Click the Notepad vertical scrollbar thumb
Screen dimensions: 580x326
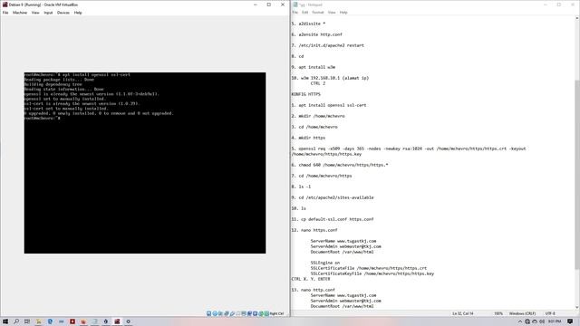577,175
